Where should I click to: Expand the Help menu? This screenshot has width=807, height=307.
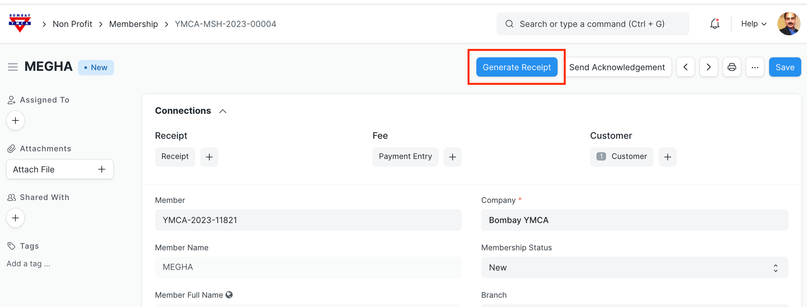click(754, 24)
